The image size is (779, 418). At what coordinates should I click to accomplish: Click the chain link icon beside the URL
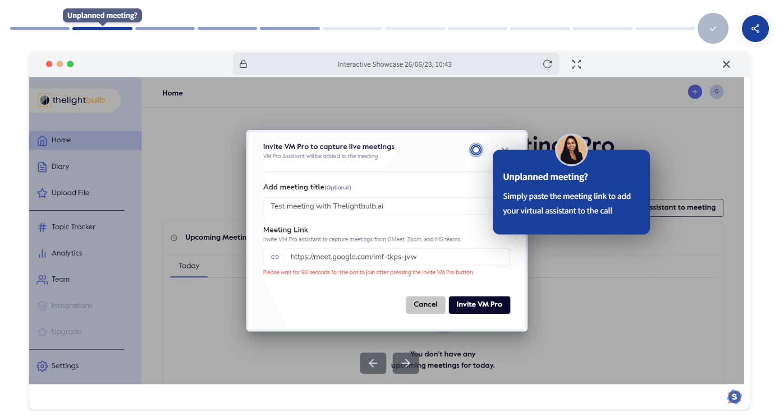click(275, 257)
